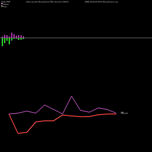Click the "(MML-26-03-26-NCD) MunafaSutra.com" title text

tap(101, 2)
